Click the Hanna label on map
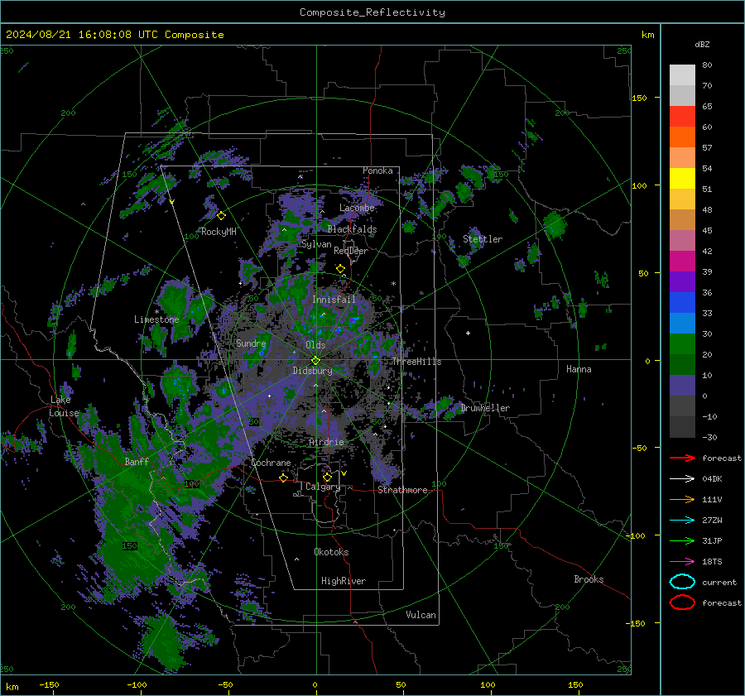The height and width of the screenshot is (696, 745). 579,369
